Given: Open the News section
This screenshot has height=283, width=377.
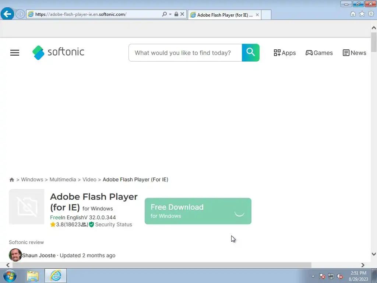Looking at the screenshot, I should tap(355, 53).
